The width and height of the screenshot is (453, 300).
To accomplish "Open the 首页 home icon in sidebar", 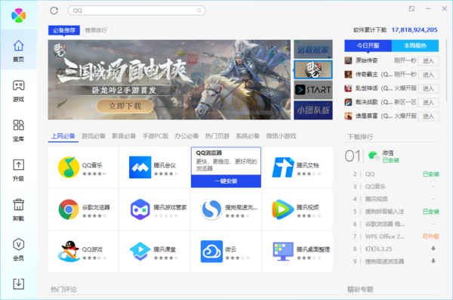I will coord(18,46).
